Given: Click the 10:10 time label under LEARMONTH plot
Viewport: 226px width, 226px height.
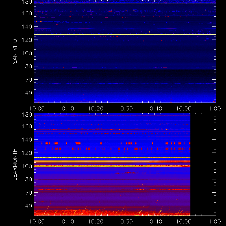Looking at the screenshot, I should coord(66,221).
